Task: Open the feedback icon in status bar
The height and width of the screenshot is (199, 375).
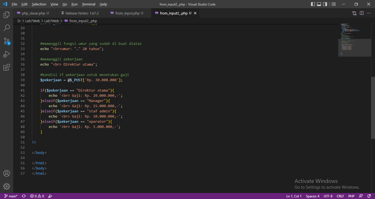Action: click(x=361, y=196)
